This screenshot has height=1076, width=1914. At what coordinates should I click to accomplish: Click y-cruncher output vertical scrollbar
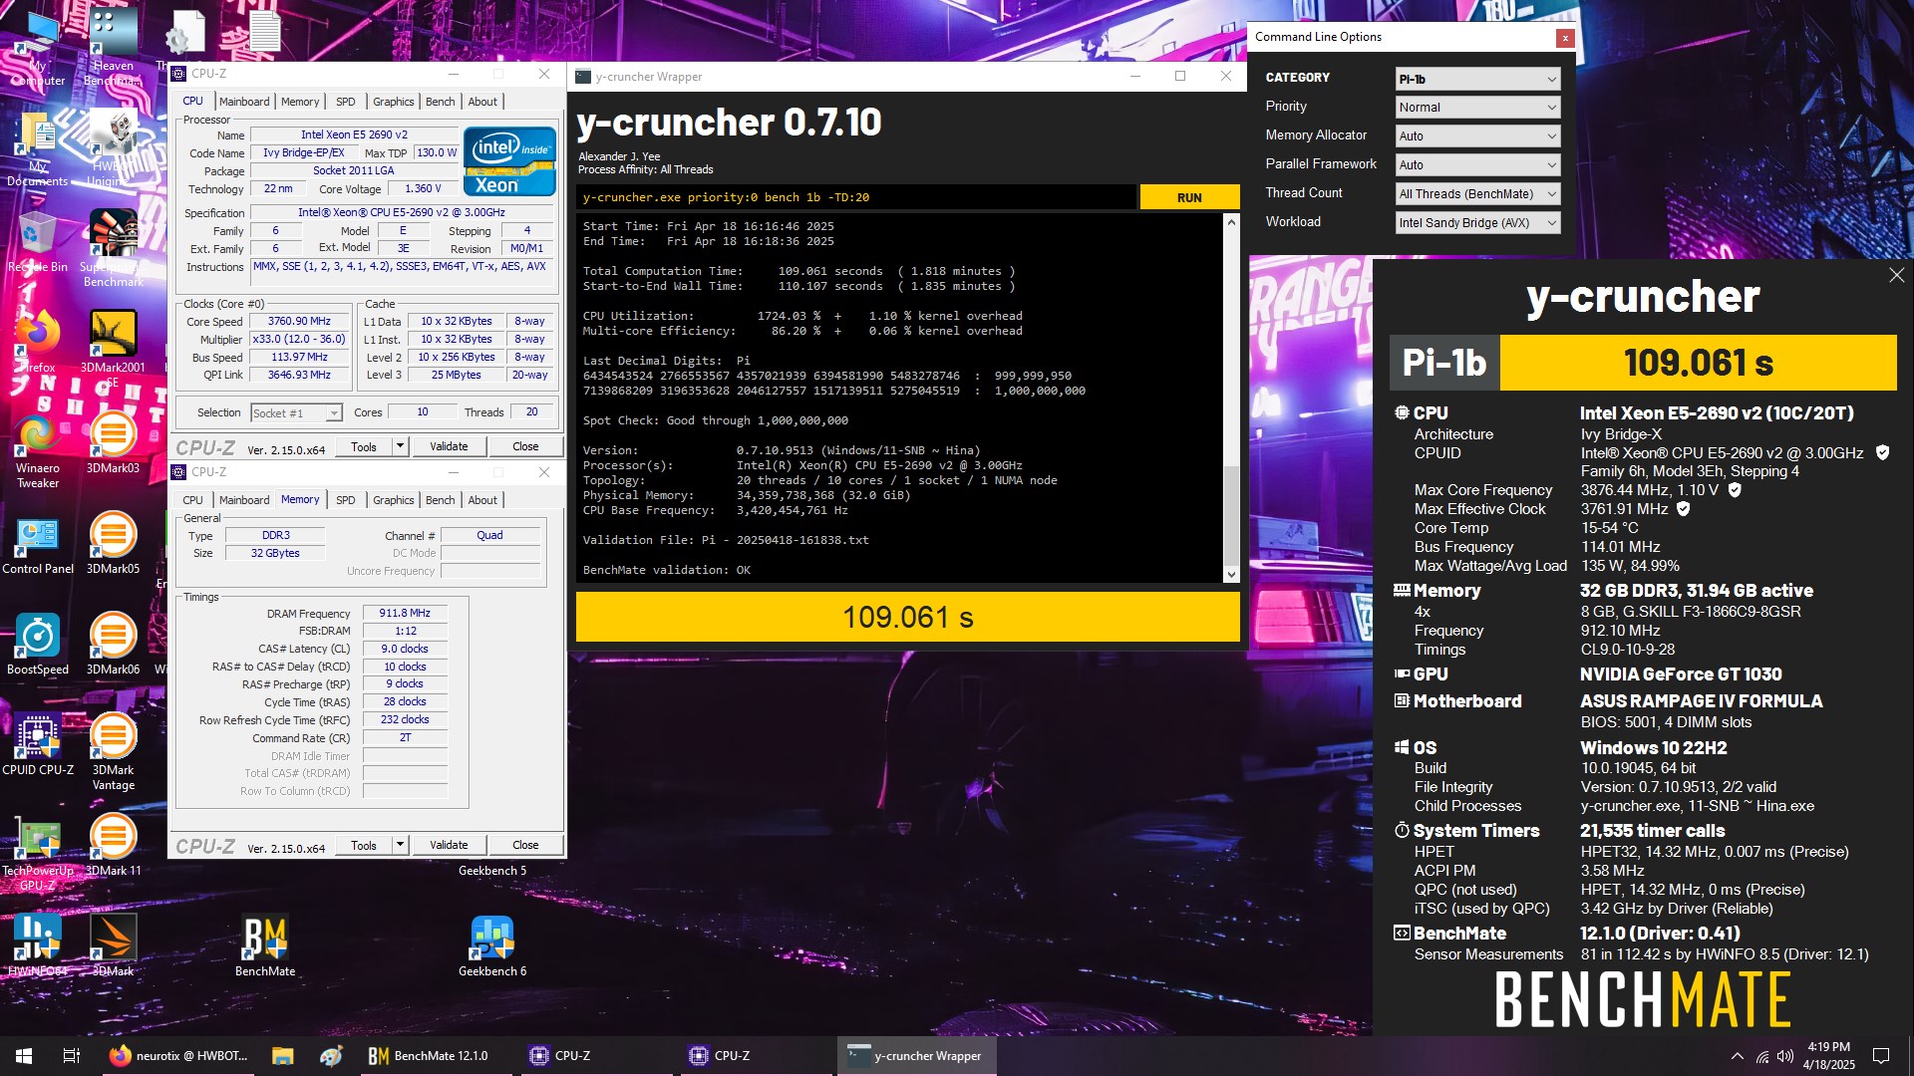tap(1231, 398)
